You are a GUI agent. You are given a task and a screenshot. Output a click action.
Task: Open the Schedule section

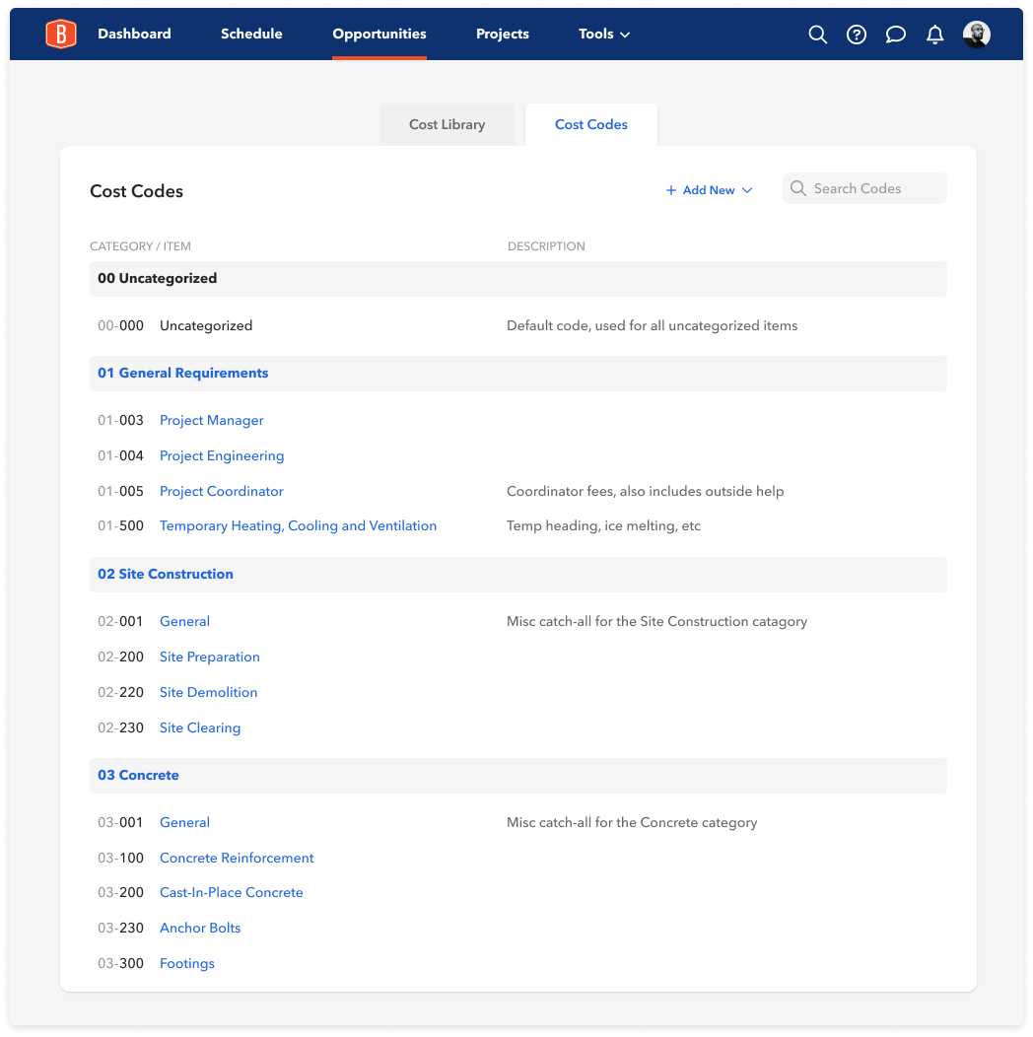[251, 34]
